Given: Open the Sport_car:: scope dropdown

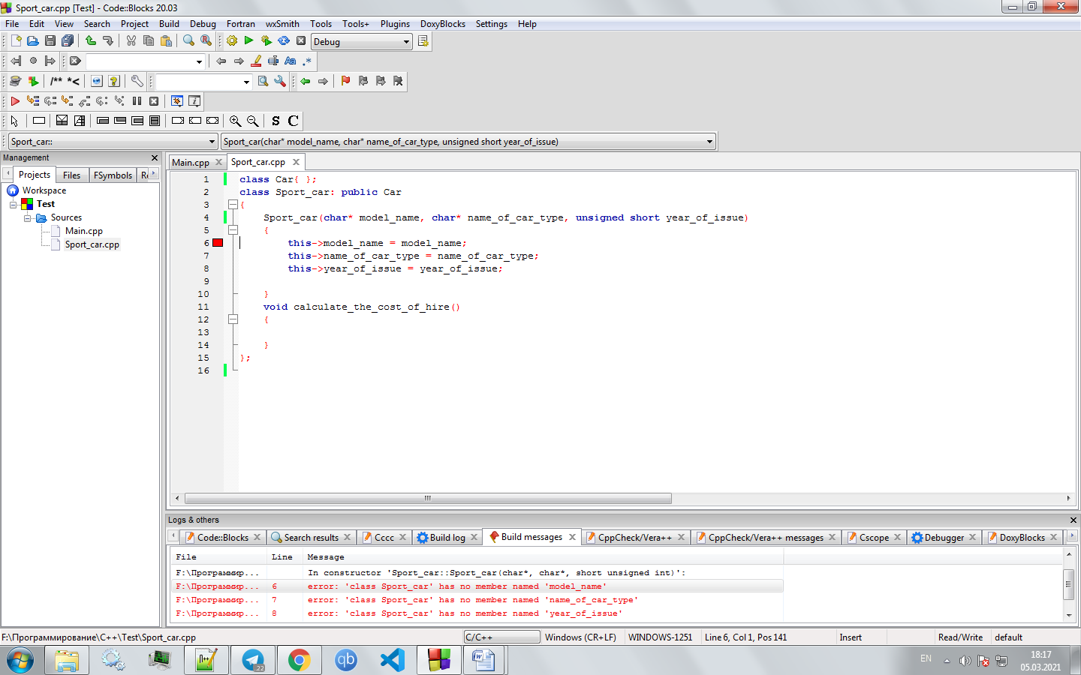Looking at the screenshot, I should (212, 142).
